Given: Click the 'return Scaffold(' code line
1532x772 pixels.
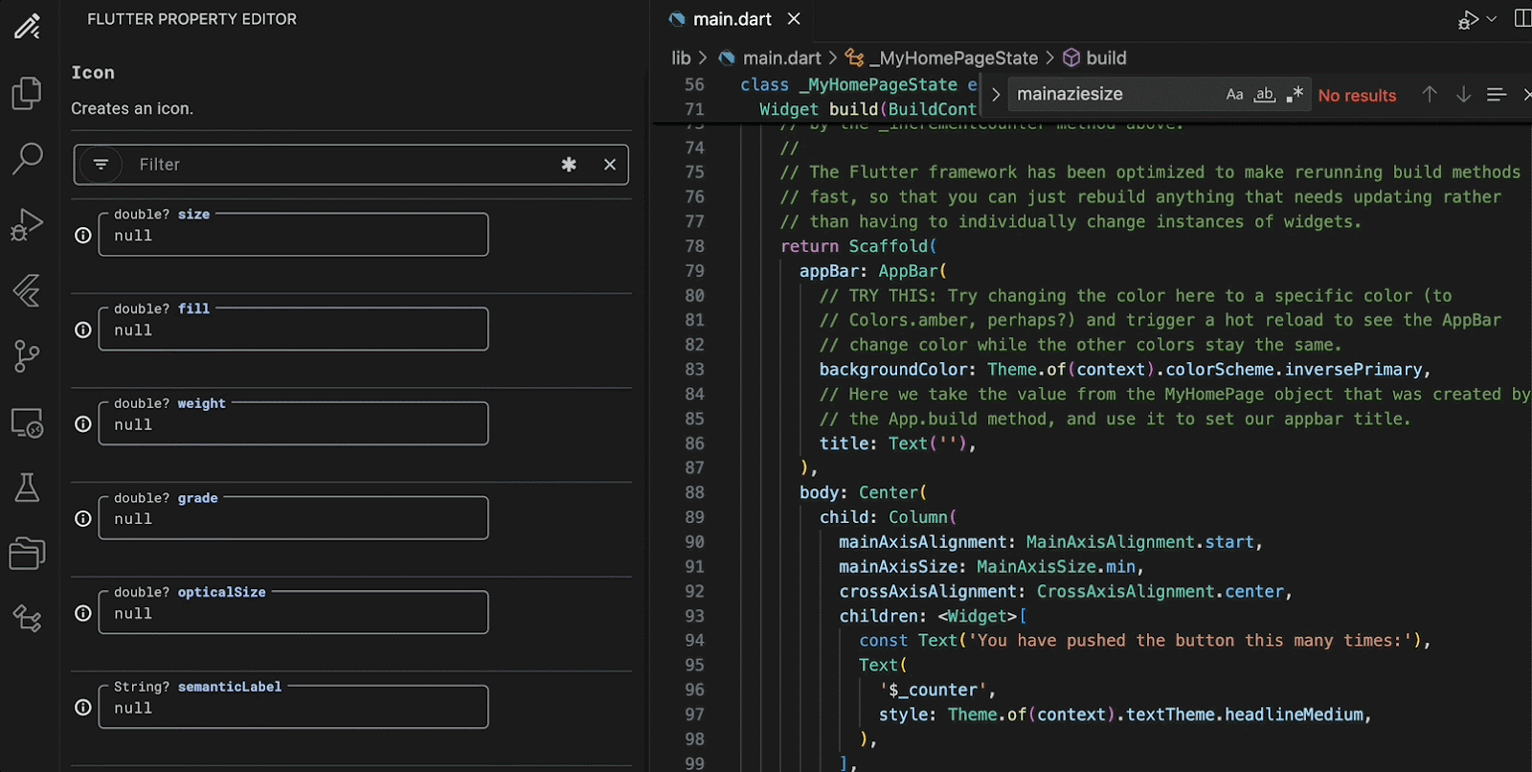Looking at the screenshot, I should pos(859,246).
